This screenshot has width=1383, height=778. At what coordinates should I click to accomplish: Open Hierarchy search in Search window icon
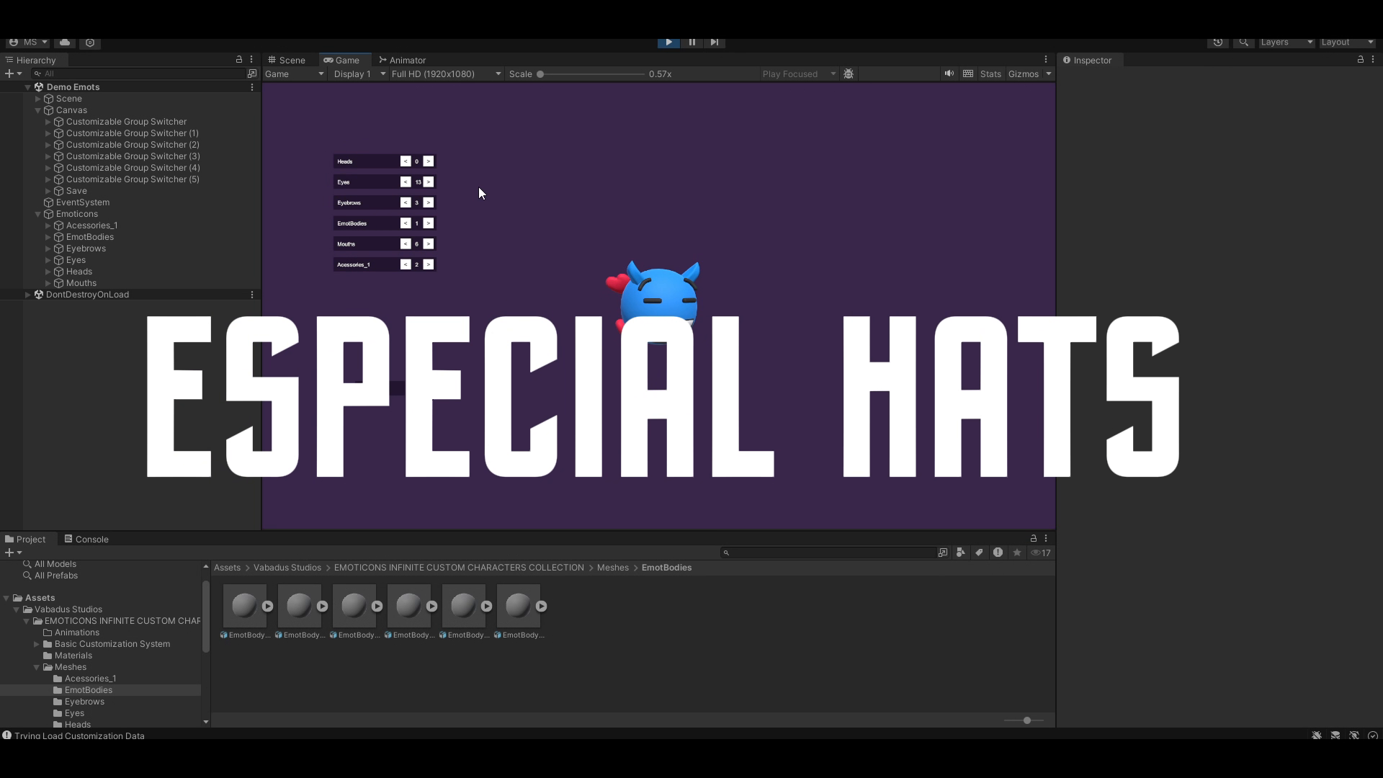(252, 73)
